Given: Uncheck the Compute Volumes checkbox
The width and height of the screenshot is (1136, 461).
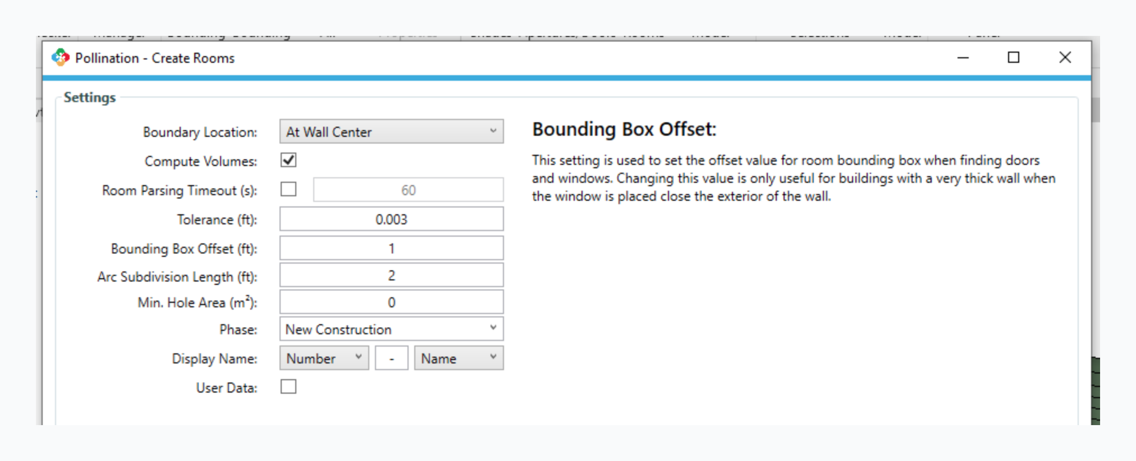Looking at the screenshot, I should click(288, 160).
